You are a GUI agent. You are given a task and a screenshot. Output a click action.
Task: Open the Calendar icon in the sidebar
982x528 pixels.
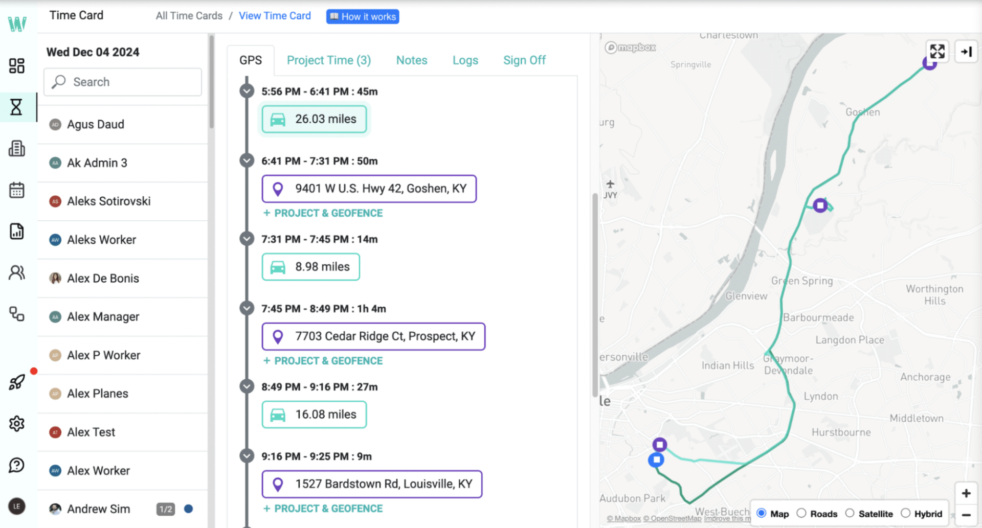17,190
